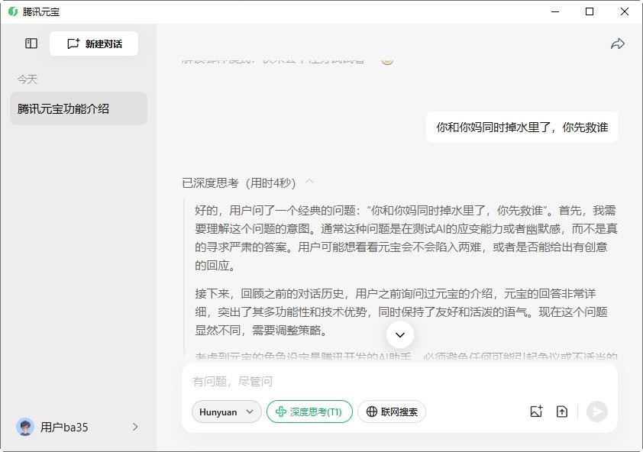Enable 联网搜索 web search
The width and height of the screenshot is (643, 452).
[391, 412]
